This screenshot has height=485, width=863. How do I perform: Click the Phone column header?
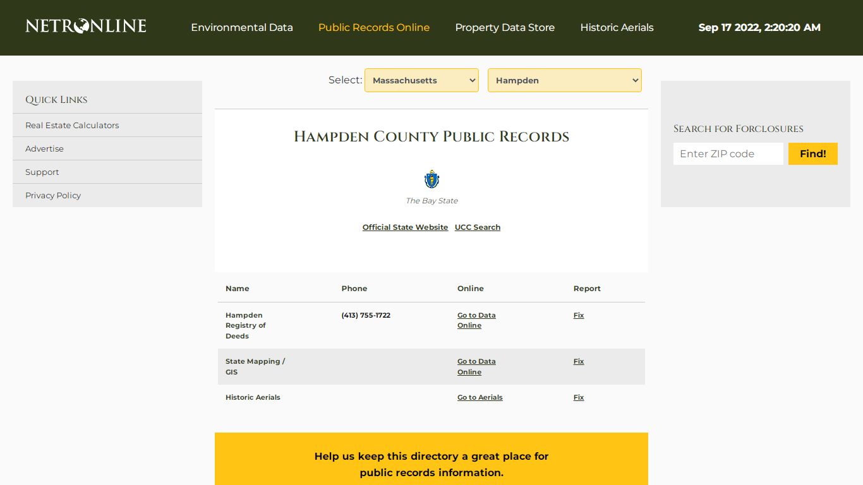click(354, 289)
